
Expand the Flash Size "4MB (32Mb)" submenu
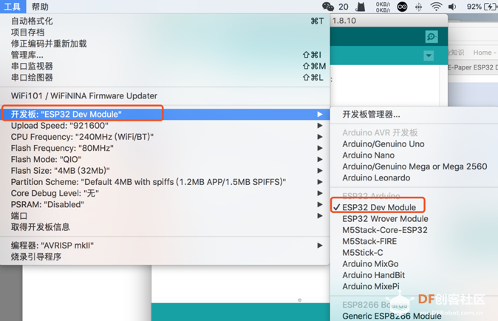pos(165,171)
